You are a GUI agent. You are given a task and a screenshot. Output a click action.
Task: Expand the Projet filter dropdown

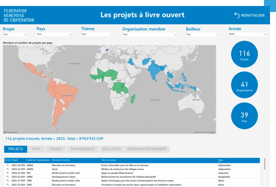point(16,34)
